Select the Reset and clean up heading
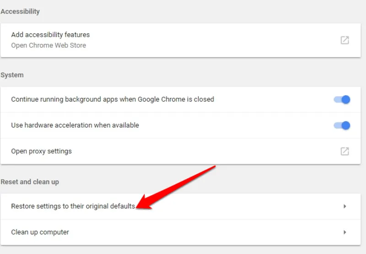Viewport: 366px width, 254px height. pyautogui.click(x=30, y=182)
